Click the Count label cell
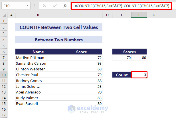The image size is (176, 118). coord(122,75)
